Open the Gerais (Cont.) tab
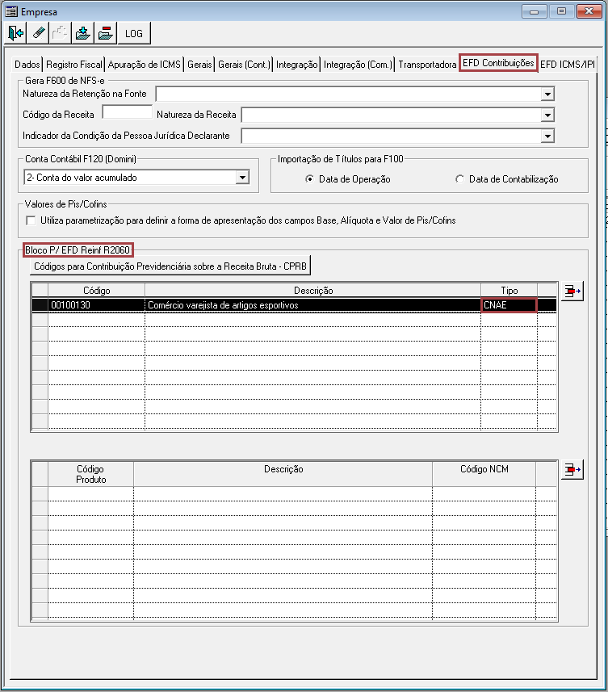 pyautogui.click(x=244, y=65)
